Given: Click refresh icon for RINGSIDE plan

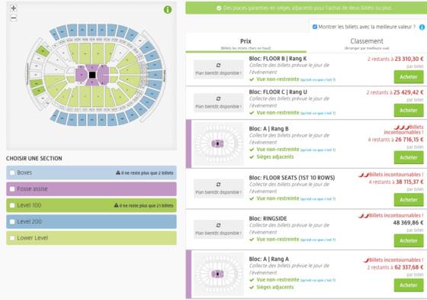Looking at the screenshot, I should [x=218, y=225].
